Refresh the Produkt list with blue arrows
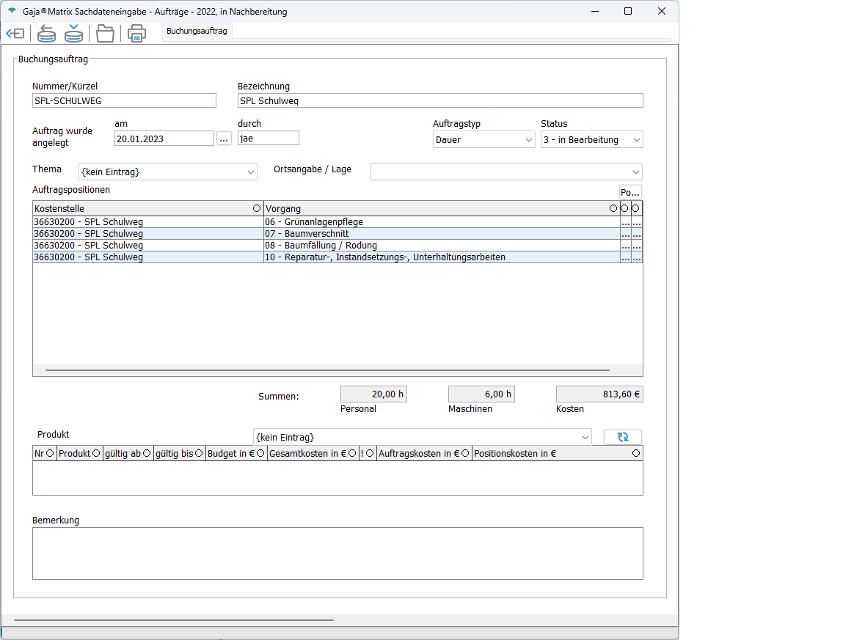This screenshot has width=865, height=640. click(623, 437)
